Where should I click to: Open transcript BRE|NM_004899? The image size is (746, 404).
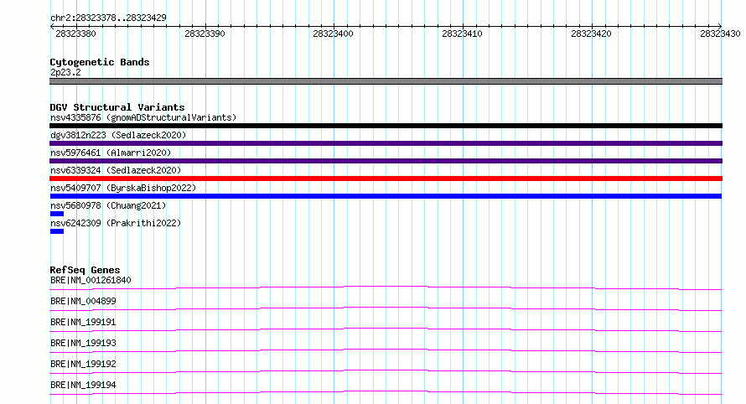83,301
